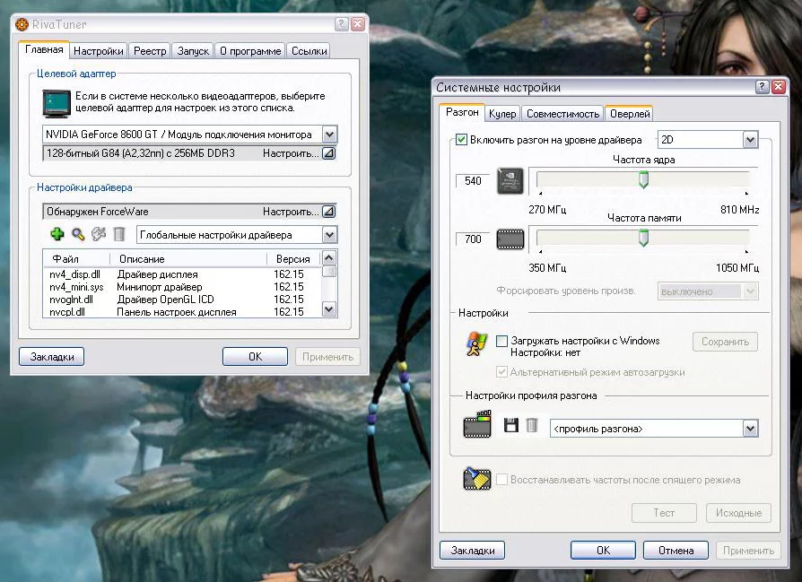Switch to the Оверлей tab

coord(630,114)
